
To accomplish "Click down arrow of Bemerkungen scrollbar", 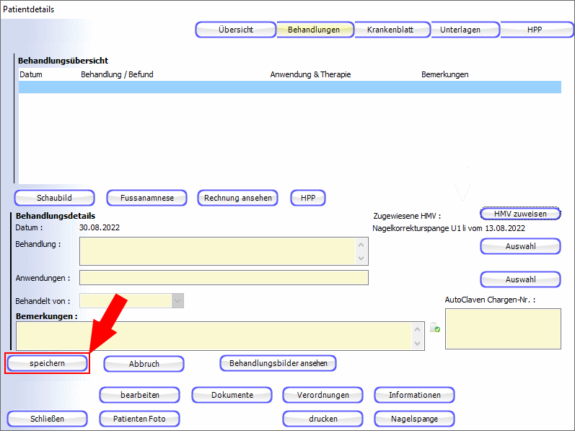I will [417, 344].
